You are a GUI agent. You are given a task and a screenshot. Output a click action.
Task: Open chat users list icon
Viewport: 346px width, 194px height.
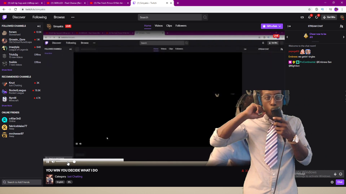pos(341,26)
